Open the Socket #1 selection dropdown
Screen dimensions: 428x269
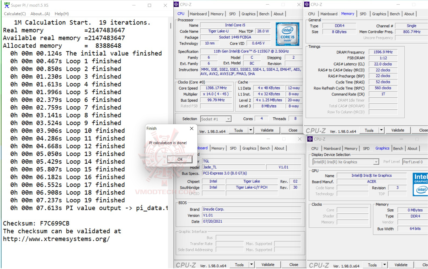point(216,119)
